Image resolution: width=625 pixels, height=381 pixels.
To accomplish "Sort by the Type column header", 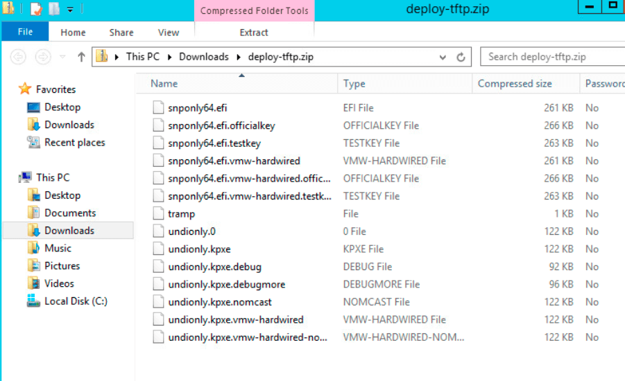I will (x=354, y=84).
